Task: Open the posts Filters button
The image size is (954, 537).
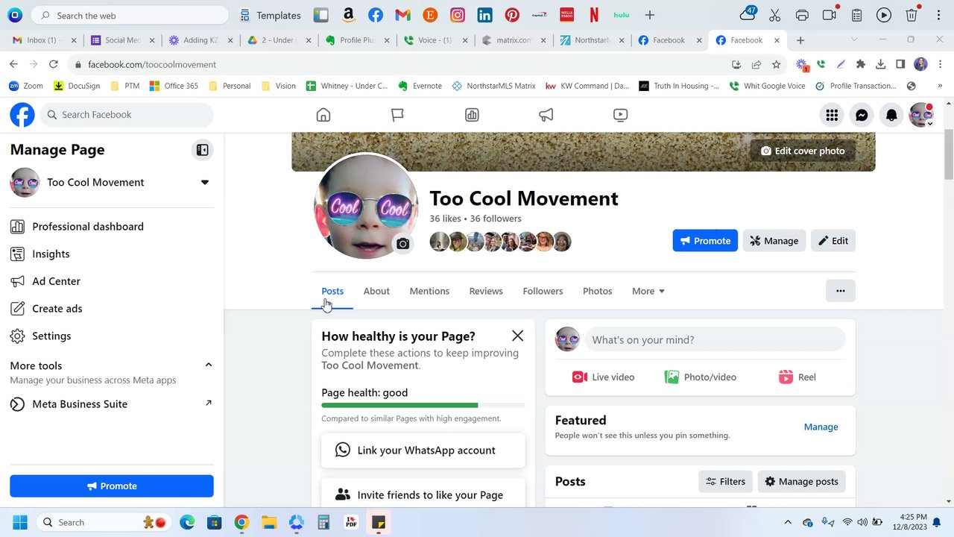Action: point(725,481)
